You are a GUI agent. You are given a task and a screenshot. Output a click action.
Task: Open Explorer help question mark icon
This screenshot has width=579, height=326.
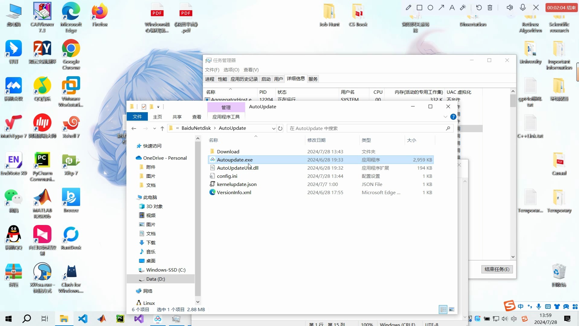(453, 117)
